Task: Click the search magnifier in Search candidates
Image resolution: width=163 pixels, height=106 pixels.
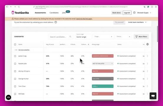Action: (x=70, y=37)
